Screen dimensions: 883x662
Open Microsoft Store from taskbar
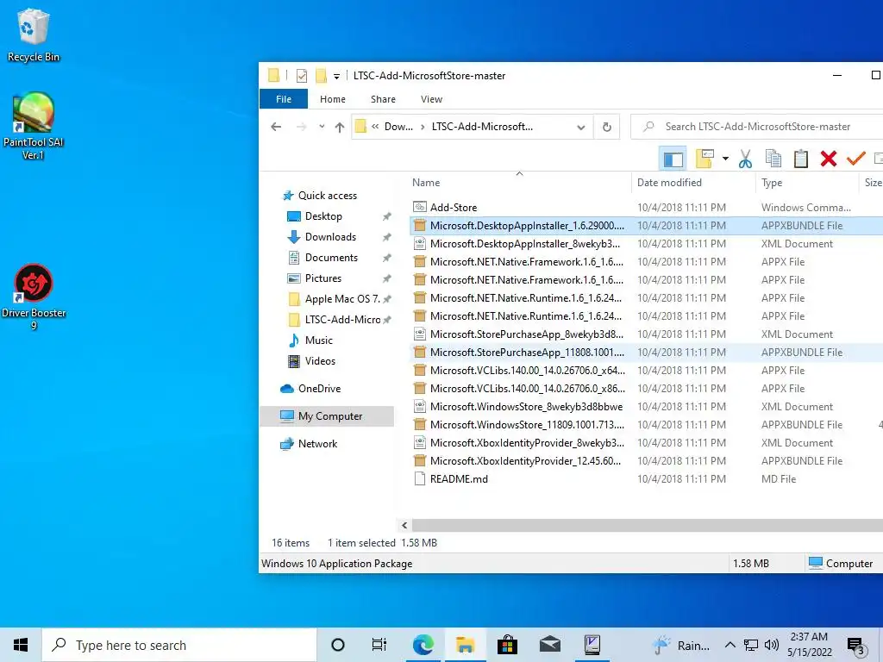pyautogui.click(x=507, y=645)
